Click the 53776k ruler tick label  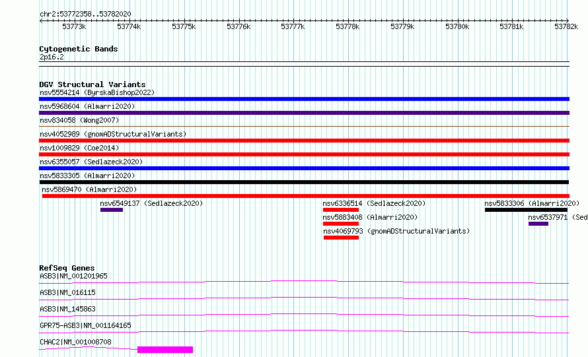[238, 26]
